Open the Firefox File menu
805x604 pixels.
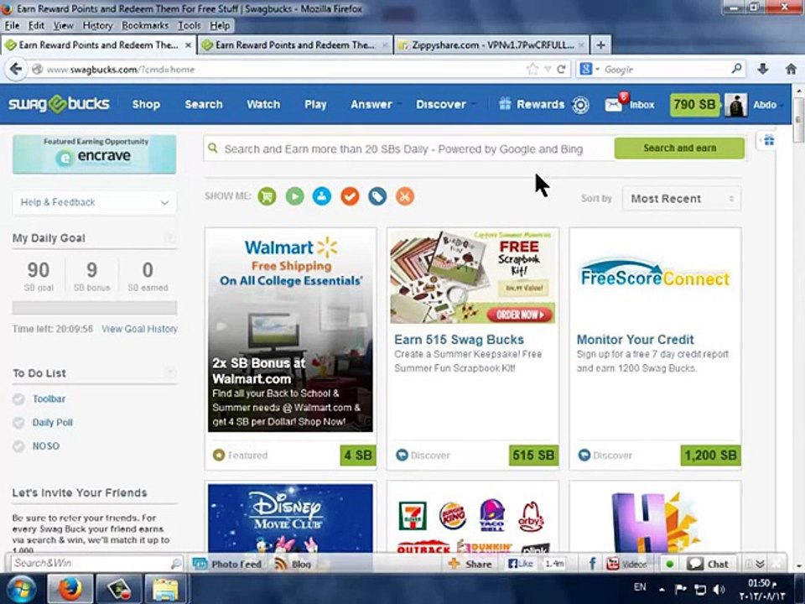click(12, 25)
